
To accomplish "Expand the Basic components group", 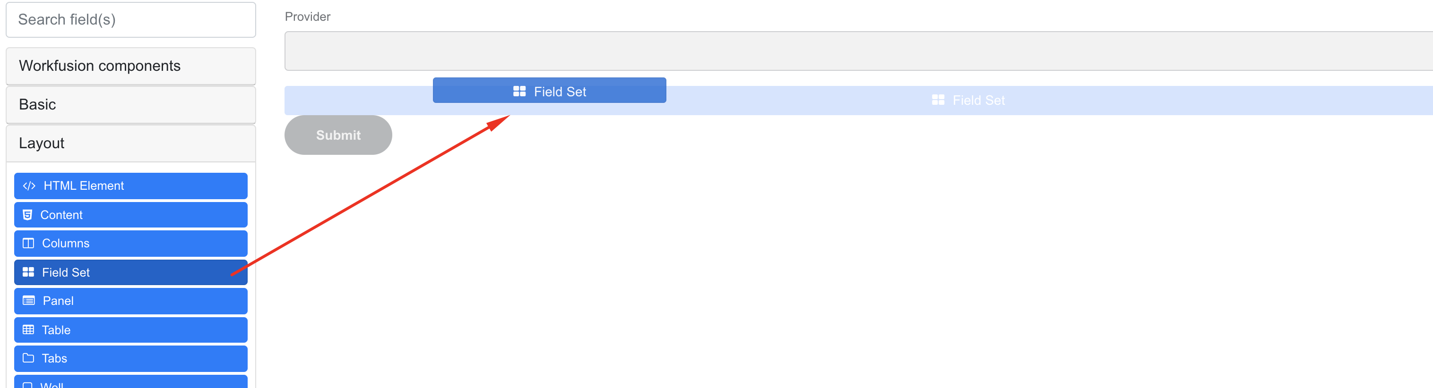I will [131, 104].
